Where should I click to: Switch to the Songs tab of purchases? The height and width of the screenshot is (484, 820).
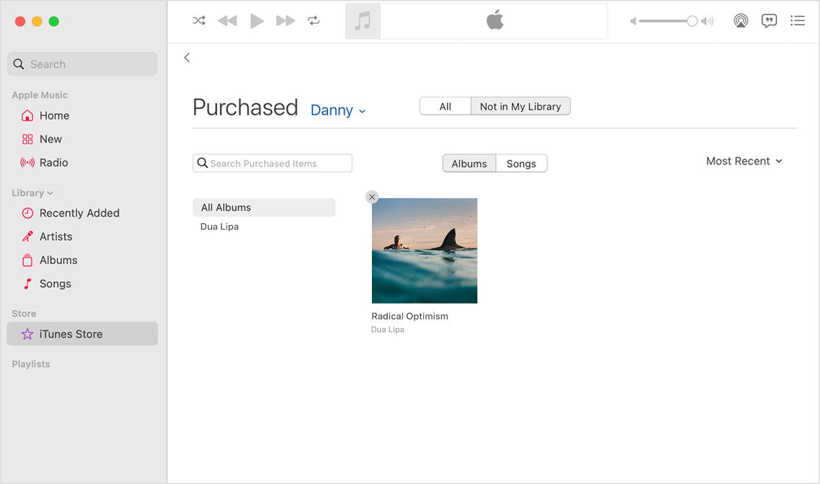pos(521,163)
